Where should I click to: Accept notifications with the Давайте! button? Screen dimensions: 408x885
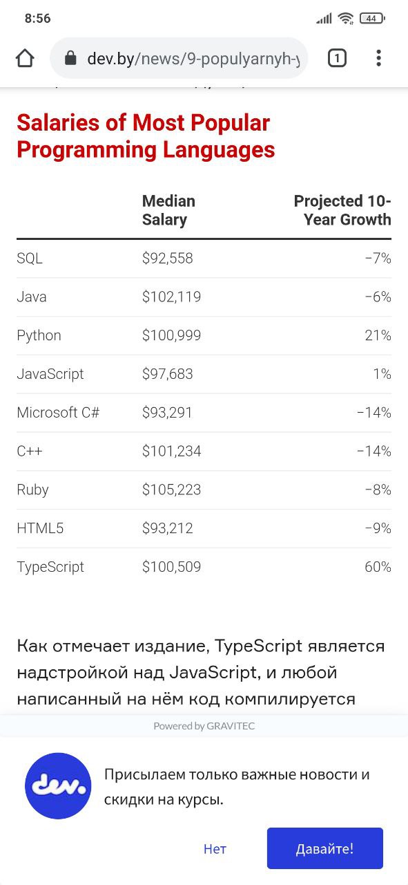coord(325,848)
